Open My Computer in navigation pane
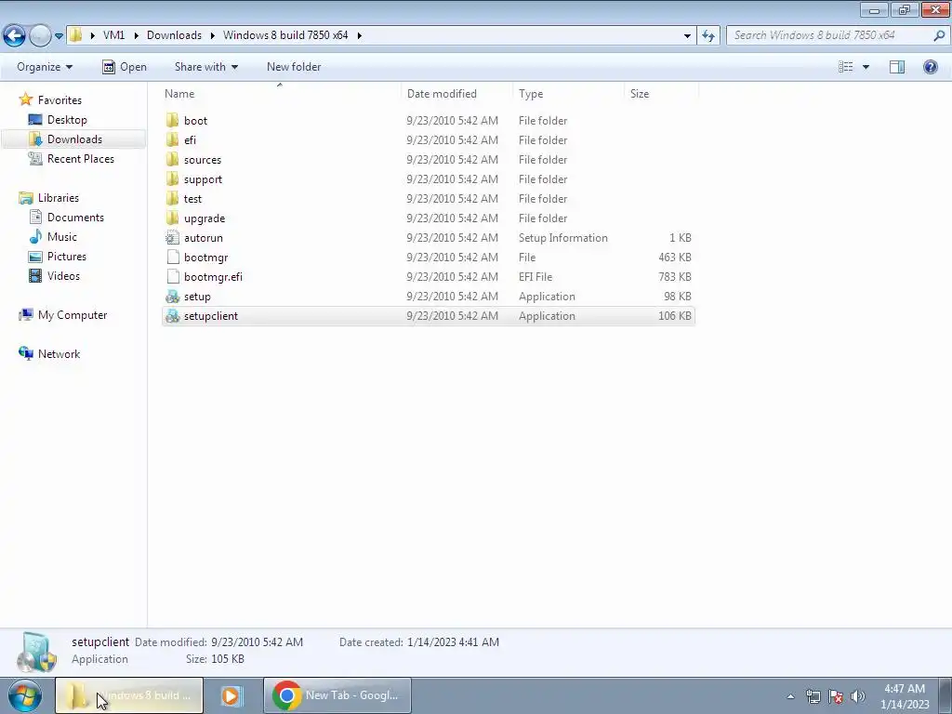Image resolution: width=952 pixels, height=714 pixels. (x=73, y=315)
